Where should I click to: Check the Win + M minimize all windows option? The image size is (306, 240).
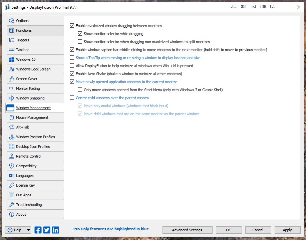point(72,66)
